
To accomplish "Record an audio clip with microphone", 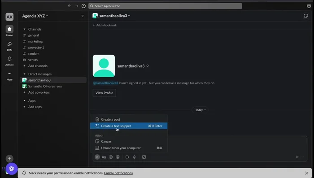I will click(135, 157).
